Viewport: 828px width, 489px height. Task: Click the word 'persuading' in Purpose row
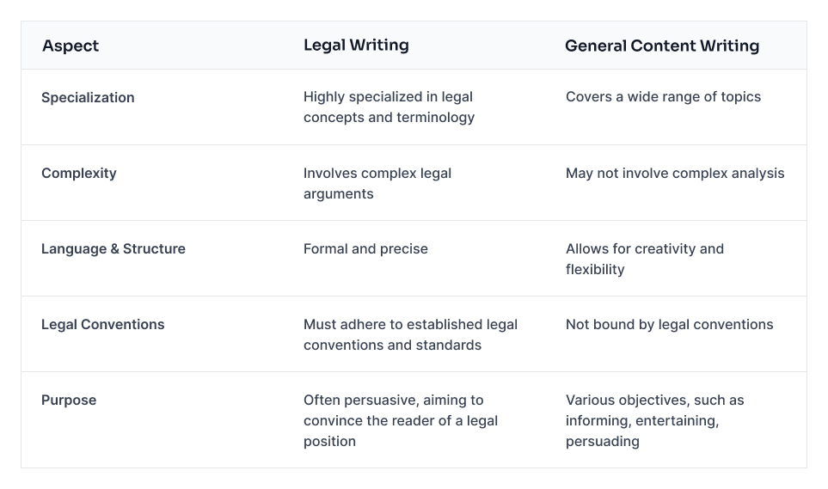click(602, 441)
